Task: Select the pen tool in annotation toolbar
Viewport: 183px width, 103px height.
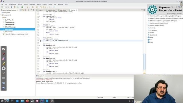Action: (x=4, y=54)
